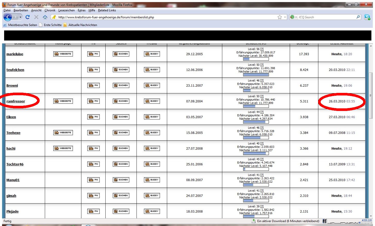Expand the URL bar history dropdown
The image size is (375, 226).
point(285,17)
